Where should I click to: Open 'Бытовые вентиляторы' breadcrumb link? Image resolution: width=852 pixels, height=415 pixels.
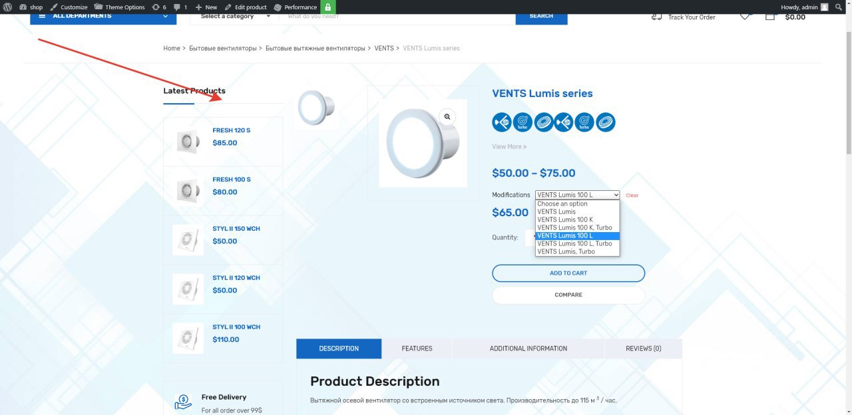click(222, 48)
